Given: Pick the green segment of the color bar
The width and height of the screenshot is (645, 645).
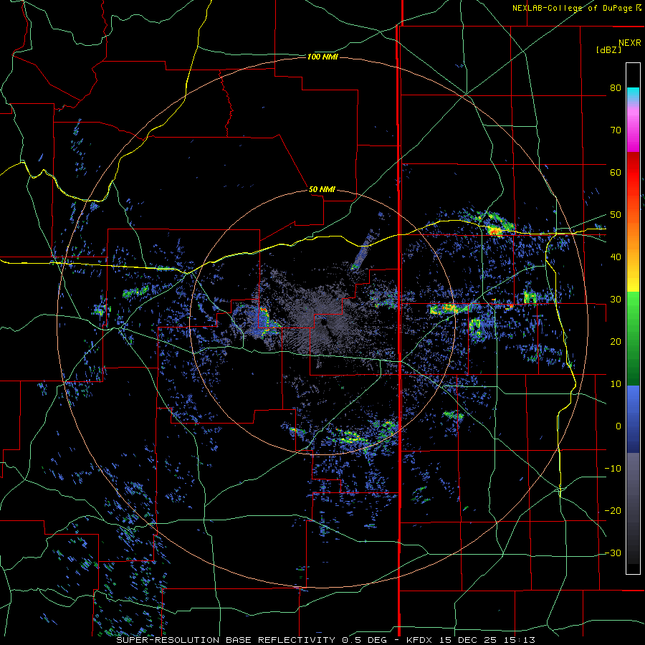Looking at the screenshot, I should [x=633, y=338].
